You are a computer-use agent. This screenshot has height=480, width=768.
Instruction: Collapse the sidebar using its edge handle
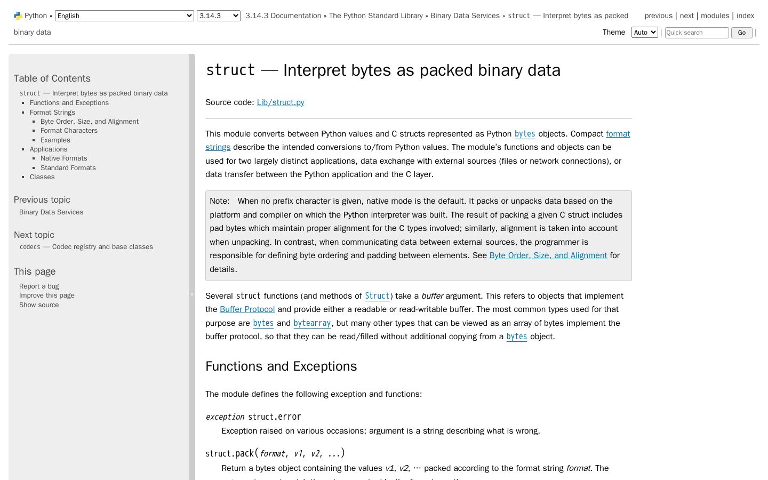(192, 294)
